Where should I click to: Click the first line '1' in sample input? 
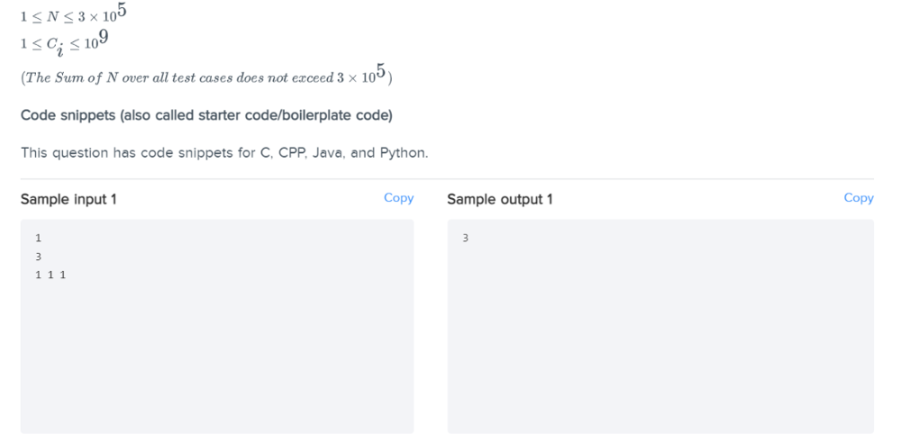[x=39, y=239]
